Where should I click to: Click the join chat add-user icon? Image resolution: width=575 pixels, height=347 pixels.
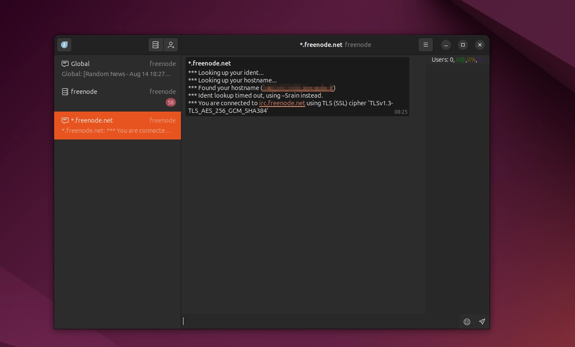[x=171, y=45]
